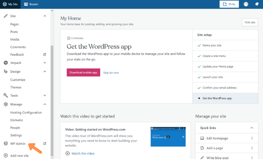
Task: Select Confirm your email address setup step
Action: [225, 87]
